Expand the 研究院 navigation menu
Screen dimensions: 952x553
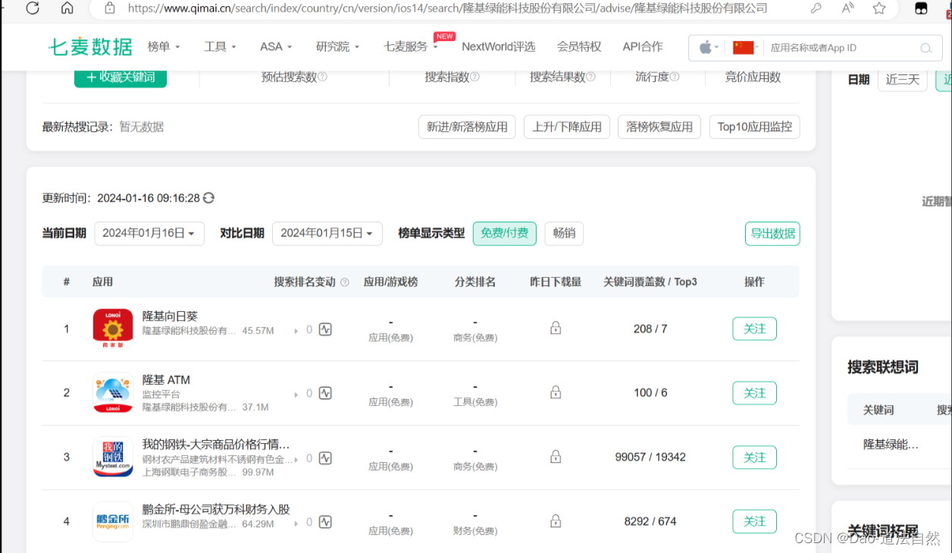click(337, 47)
